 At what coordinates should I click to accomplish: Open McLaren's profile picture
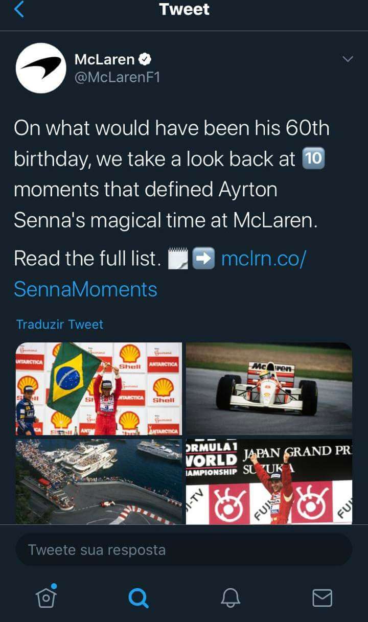point(41,68)
